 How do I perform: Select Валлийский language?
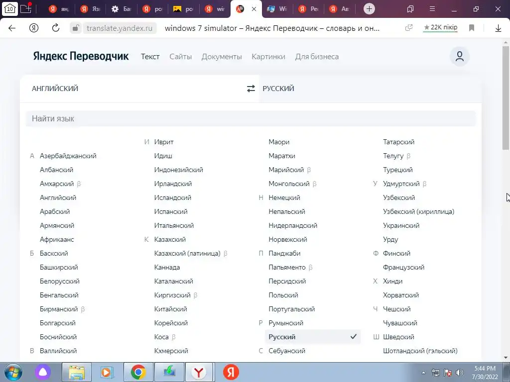click(x=58, y=351)
